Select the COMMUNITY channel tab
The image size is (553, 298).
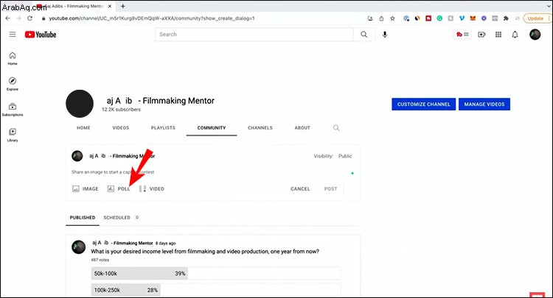212,128
